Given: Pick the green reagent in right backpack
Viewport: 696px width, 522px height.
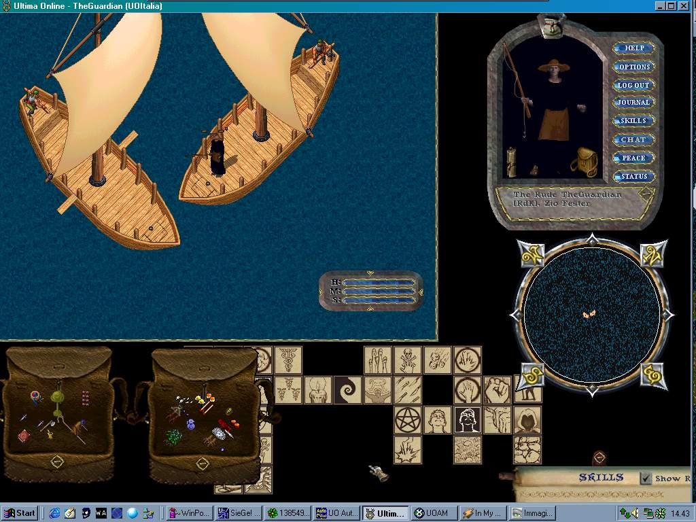Looking at the screenshot, I should pos(173,437).
